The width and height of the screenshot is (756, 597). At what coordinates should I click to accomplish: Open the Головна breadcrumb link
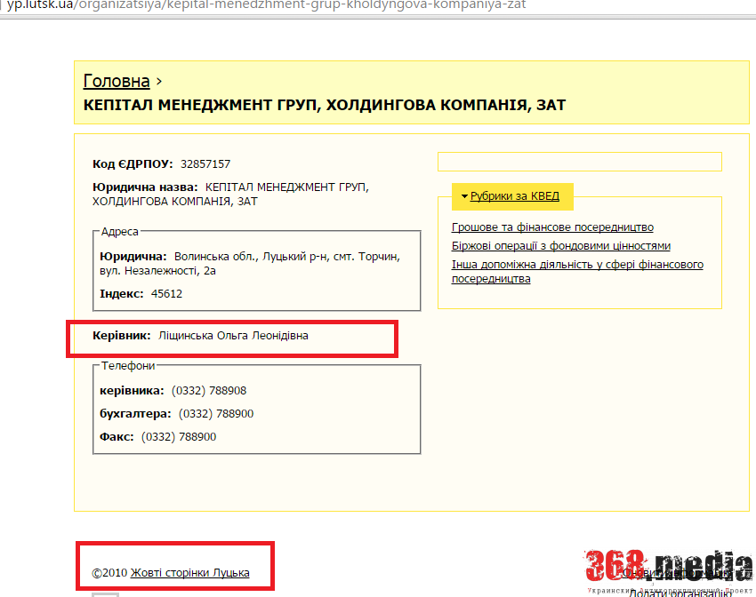point(117,81)
